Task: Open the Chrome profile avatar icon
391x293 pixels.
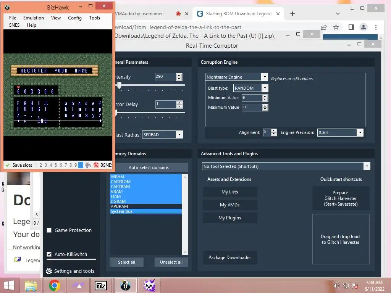Action: coord(364,27)
